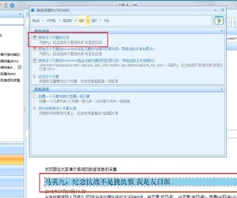Click the text icon before 抓取这个元素的文本
Image resolution: width=237 pixels, height=198 pixels.
35,37
